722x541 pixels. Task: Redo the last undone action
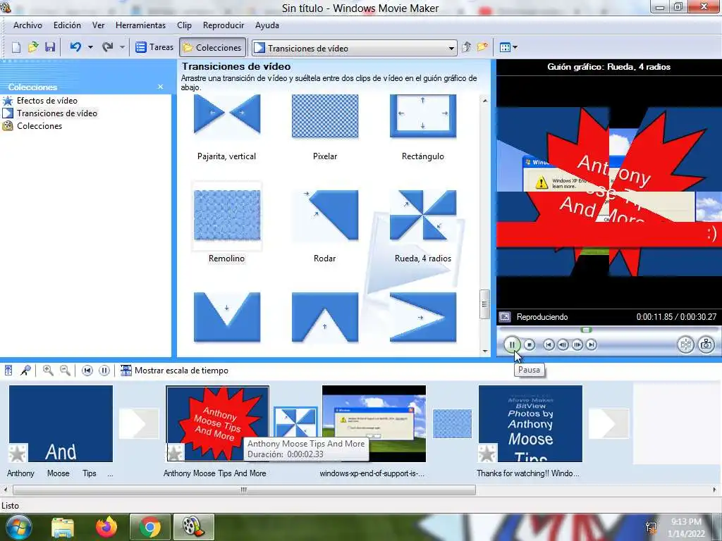pos(108,47)
